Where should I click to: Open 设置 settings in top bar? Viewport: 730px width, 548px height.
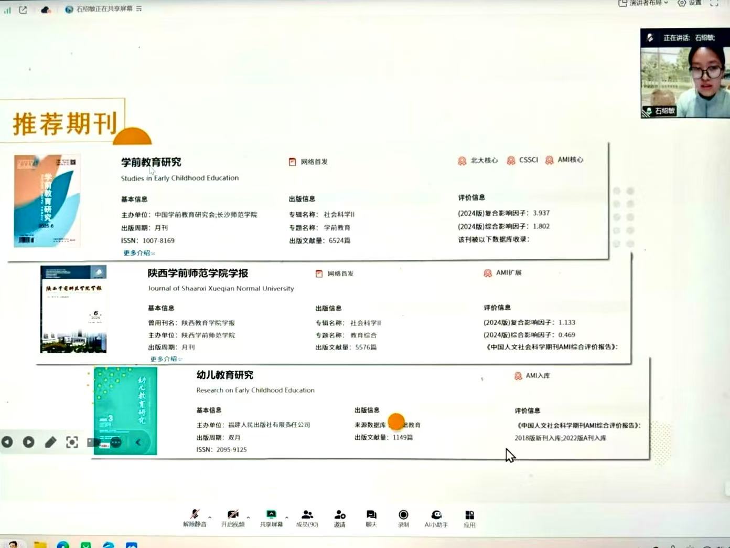(x=690, y=3)
